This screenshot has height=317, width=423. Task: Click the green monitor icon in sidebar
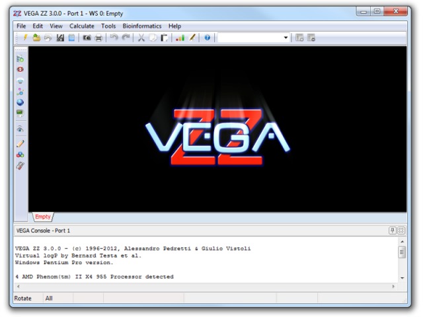(20, 113)
